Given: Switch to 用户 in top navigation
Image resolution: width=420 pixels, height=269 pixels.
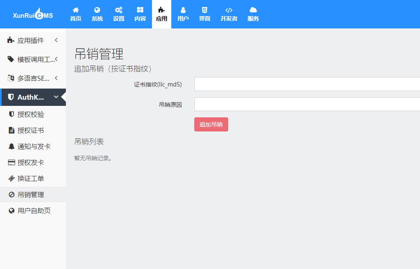Looking at the screenshot, I should click(183, 19).
